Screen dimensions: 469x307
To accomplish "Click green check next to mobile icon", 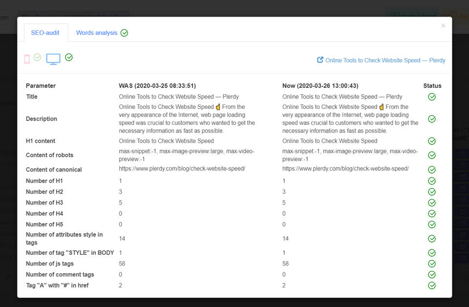I will click(x=38, y=58).
